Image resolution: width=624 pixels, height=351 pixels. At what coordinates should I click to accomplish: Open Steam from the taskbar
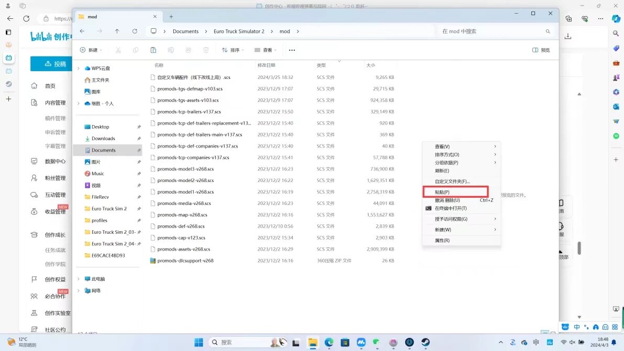tap(426, 342)
